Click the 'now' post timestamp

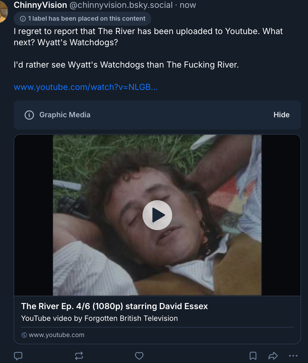(x=188, y=5)
